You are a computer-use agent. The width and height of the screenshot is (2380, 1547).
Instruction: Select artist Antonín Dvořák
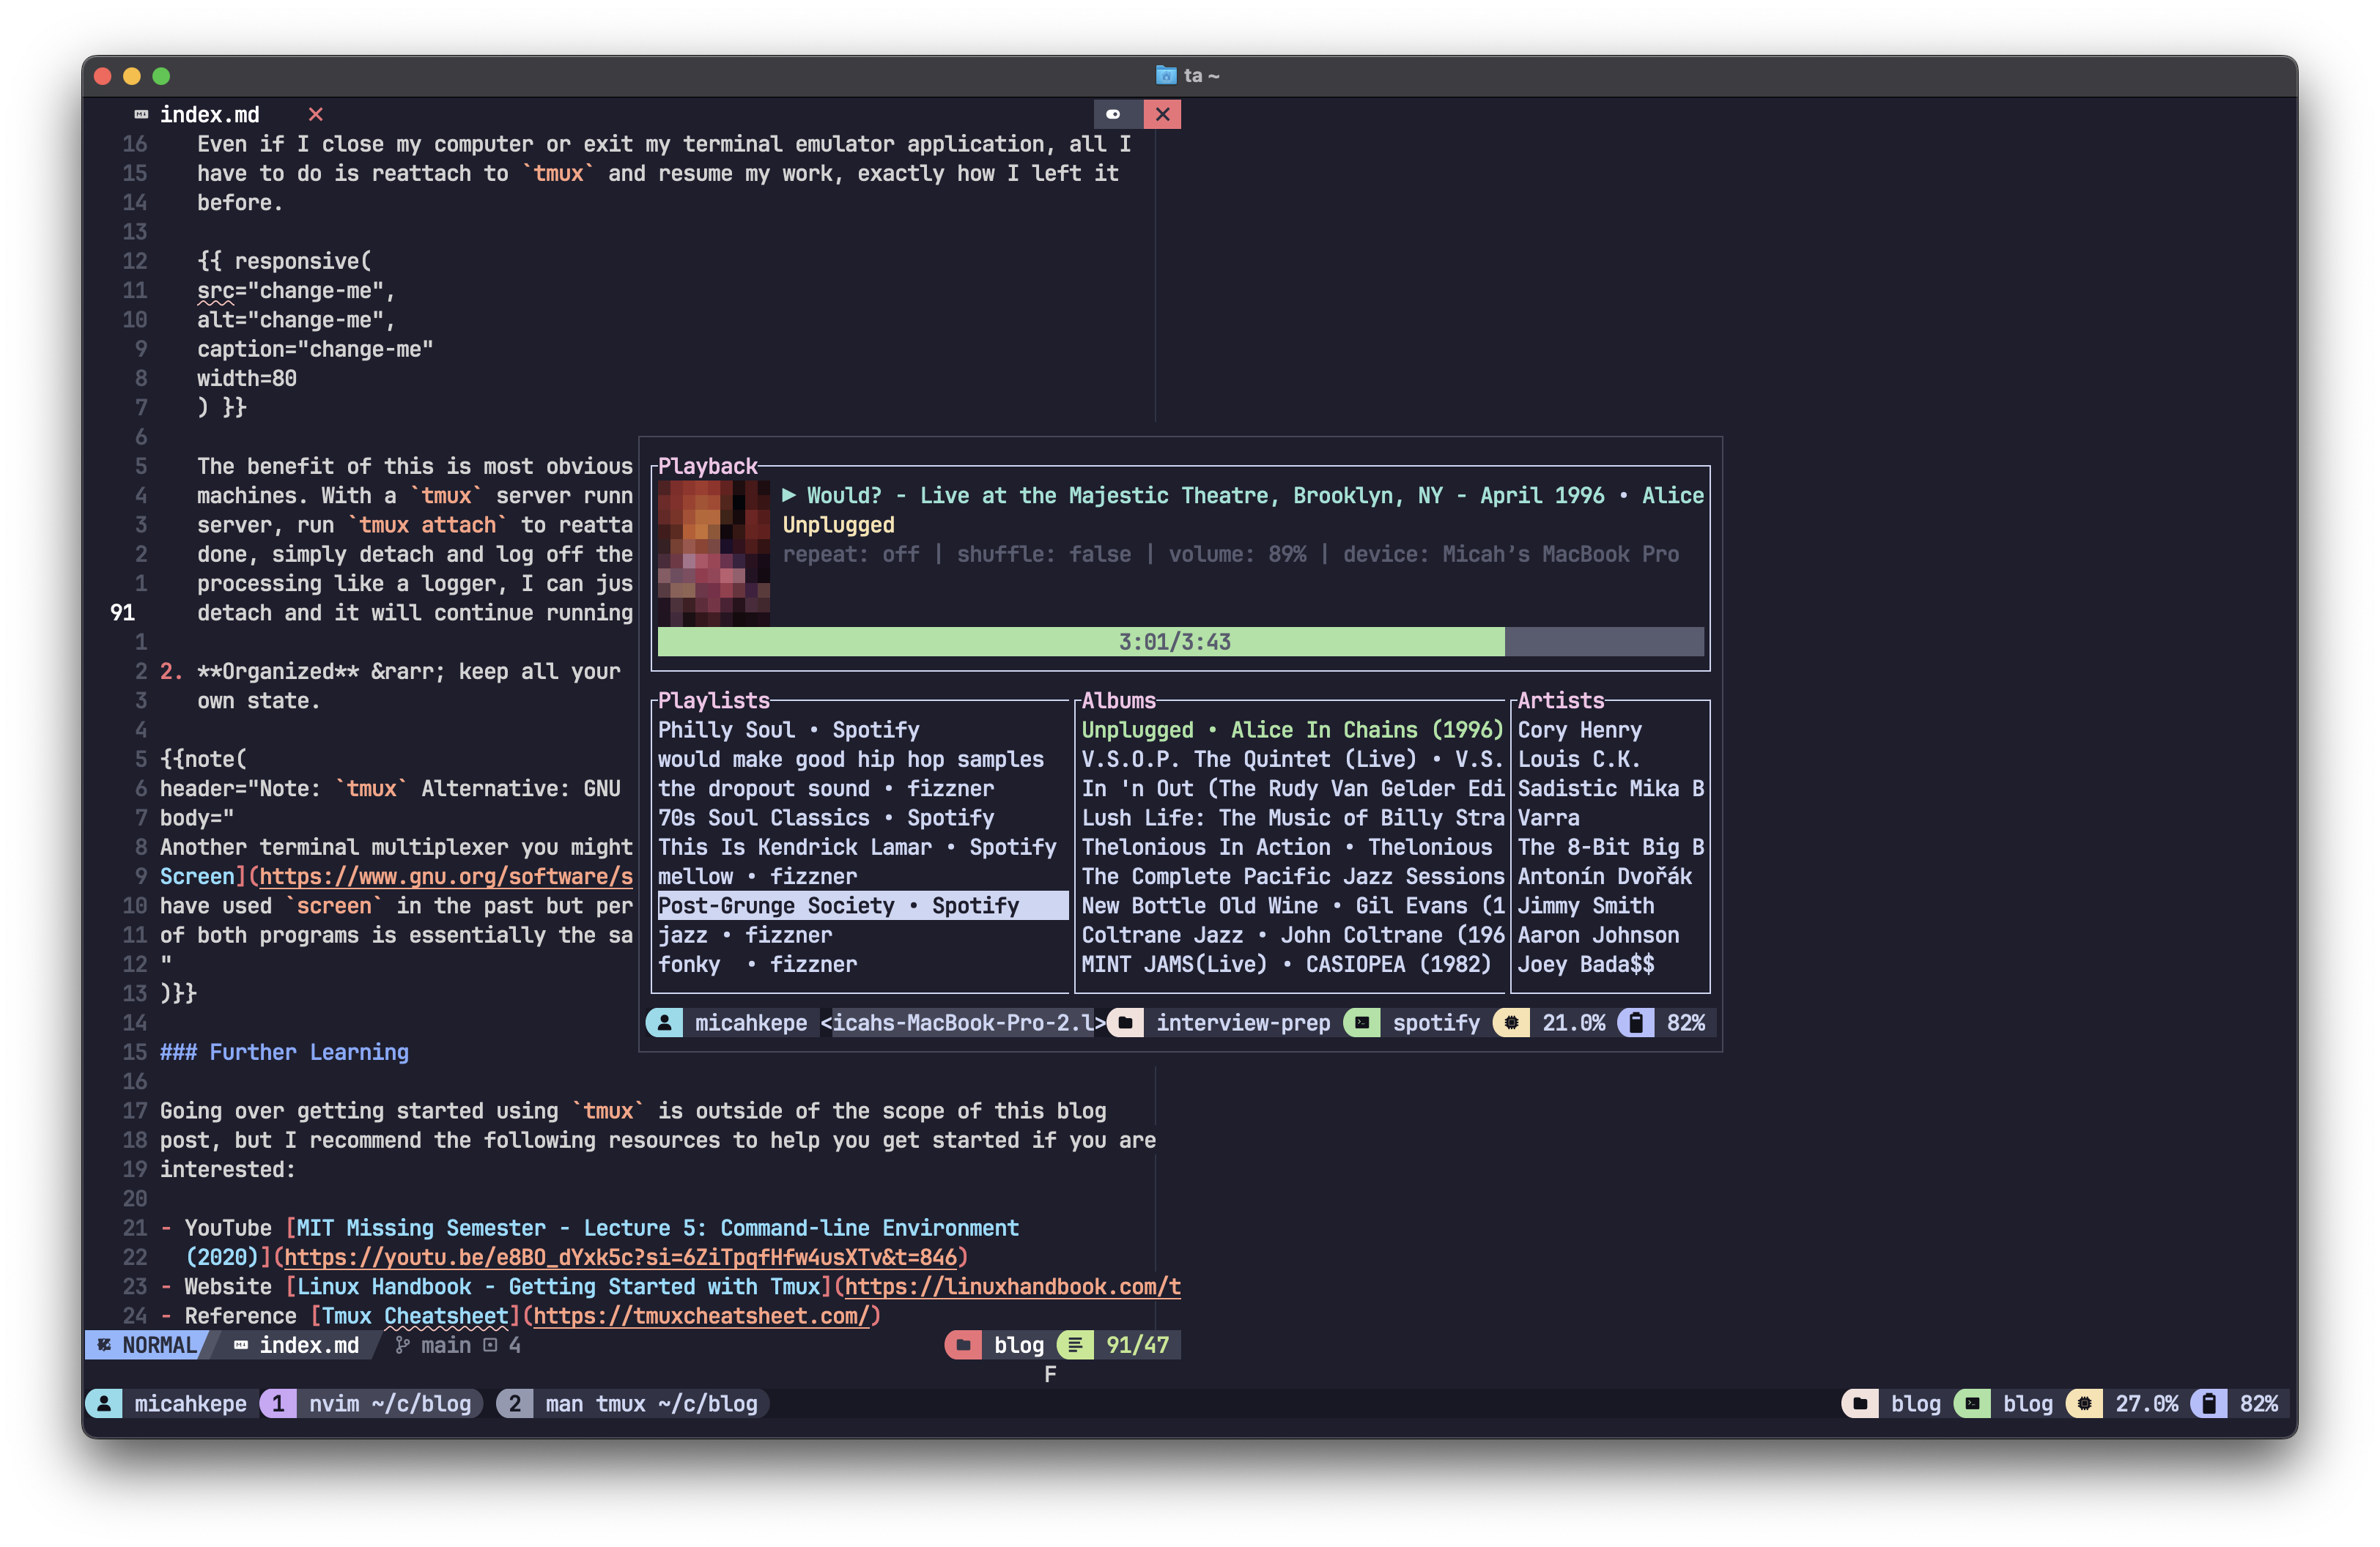pos(1605,875)
